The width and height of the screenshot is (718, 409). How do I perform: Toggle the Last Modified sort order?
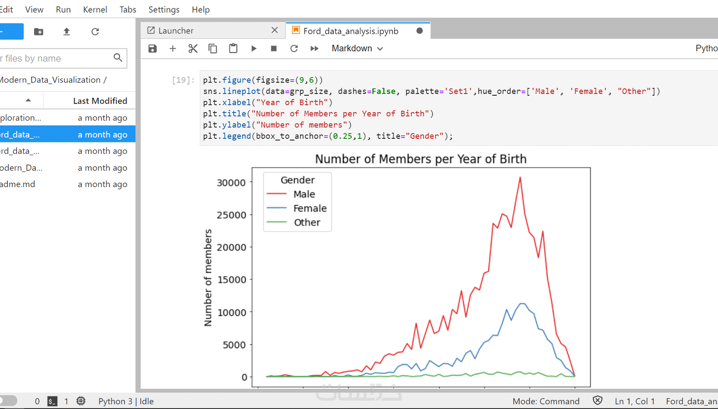coord(100,100)
